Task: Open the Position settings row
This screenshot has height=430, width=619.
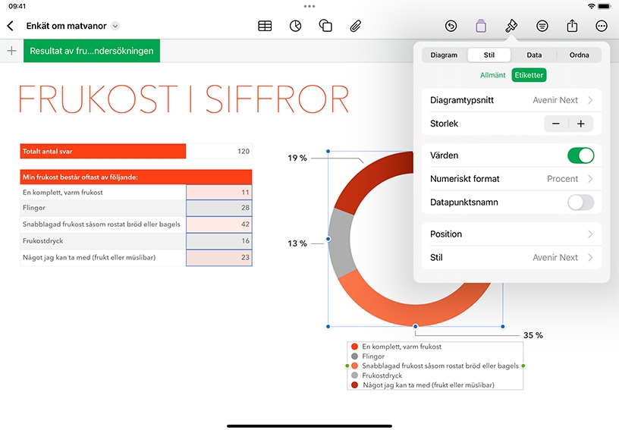Action: click(511, 234)
